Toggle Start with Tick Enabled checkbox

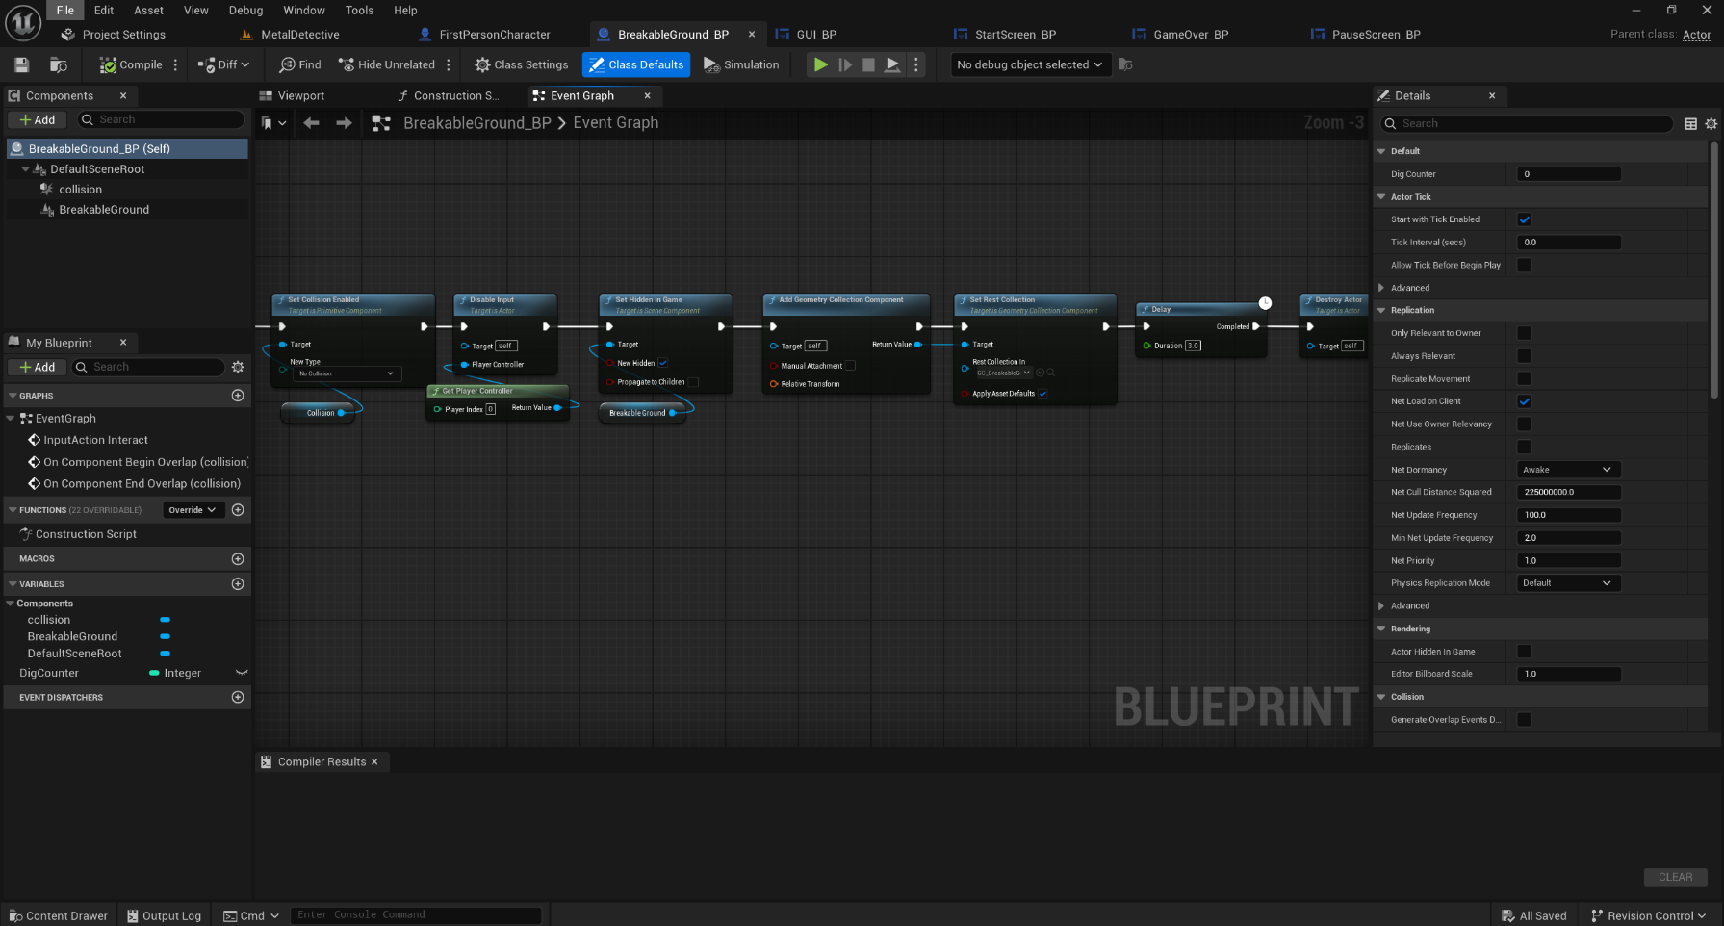point(1524,219)
